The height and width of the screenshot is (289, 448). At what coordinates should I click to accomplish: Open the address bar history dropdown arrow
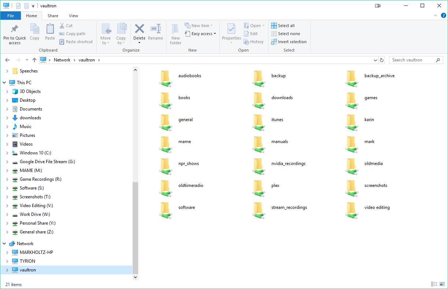click(x=375, y=60)
